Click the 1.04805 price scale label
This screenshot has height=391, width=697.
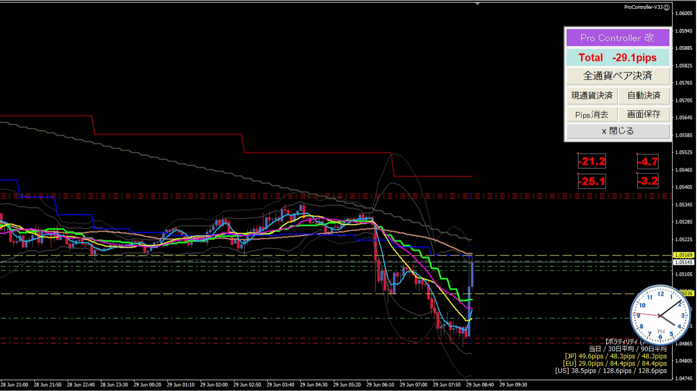(x=684, y=361)
